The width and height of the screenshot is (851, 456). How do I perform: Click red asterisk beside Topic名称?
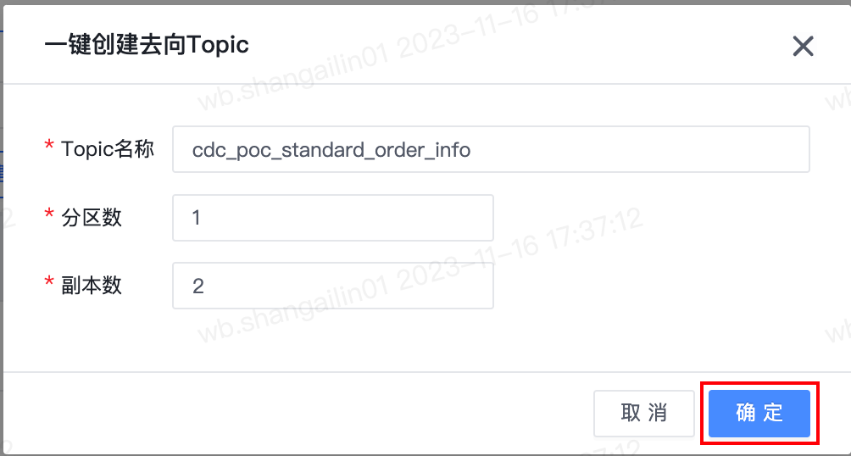tap(49, 146)
